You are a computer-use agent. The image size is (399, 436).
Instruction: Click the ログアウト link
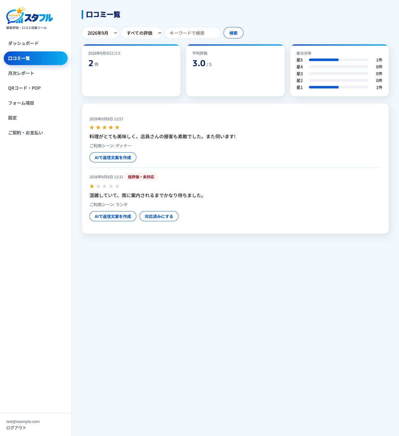point(16,428)
